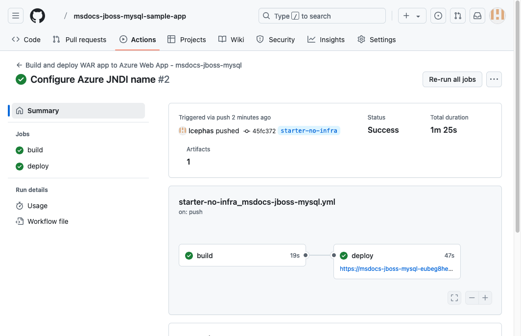This screenshot has width=521, height=336.
Task: Click the search field at the top
Action: 322,16
